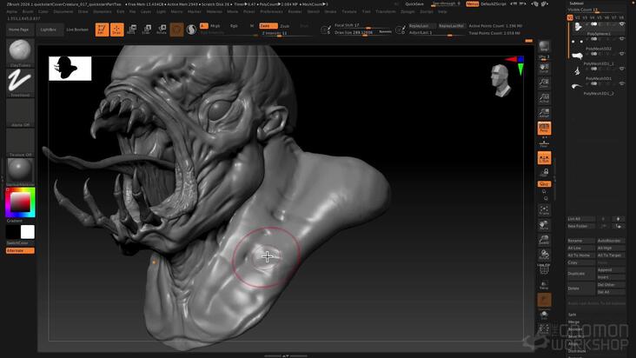
Task: Click the PolyF line fill icon
Action: [x=544, y=269]
